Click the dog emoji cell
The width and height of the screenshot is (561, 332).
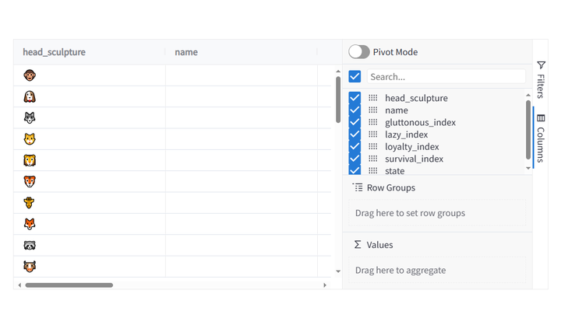coord(30,97)
